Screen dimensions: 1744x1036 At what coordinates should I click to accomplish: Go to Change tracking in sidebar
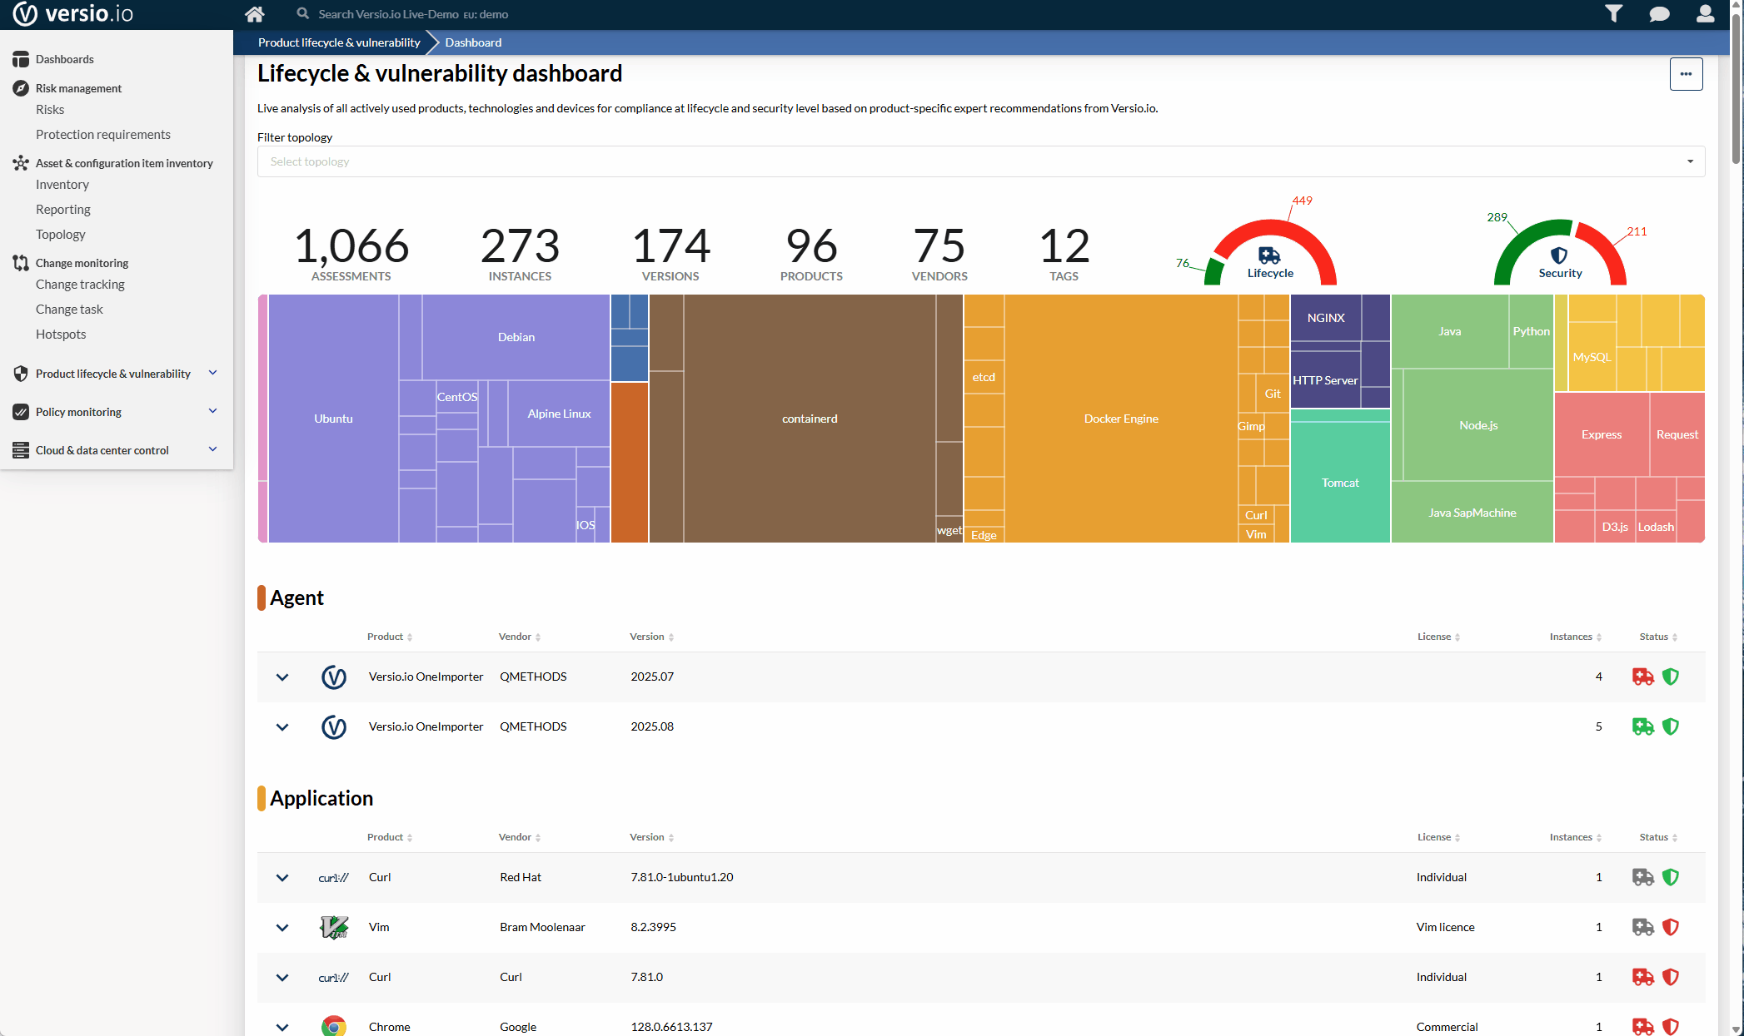[80, 285]
